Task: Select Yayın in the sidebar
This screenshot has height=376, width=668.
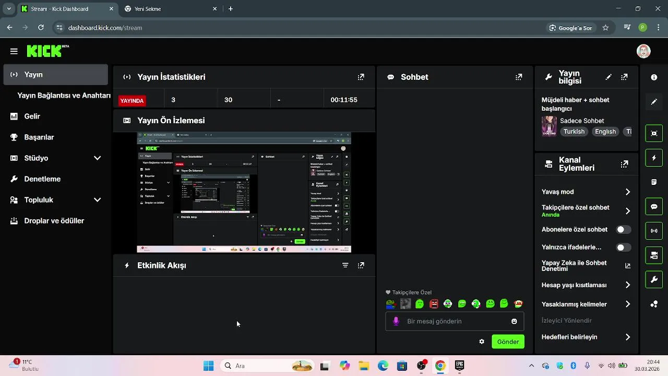Action: [55, 75]
